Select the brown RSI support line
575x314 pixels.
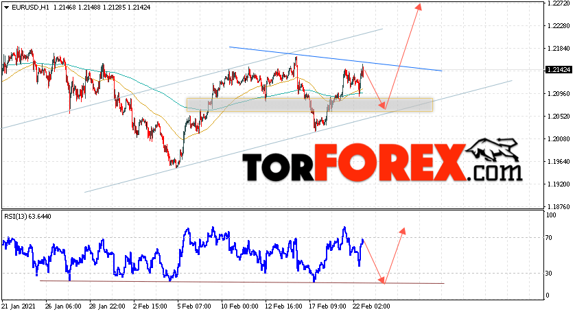242,282
